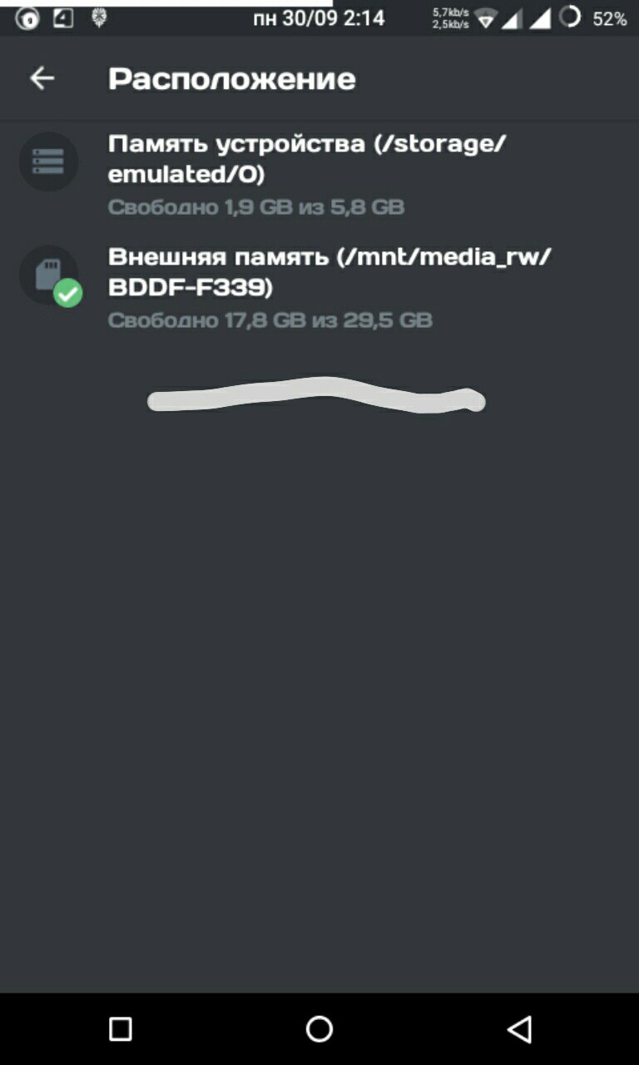Tap the white scribble line below the list

(x=316, y=397)
